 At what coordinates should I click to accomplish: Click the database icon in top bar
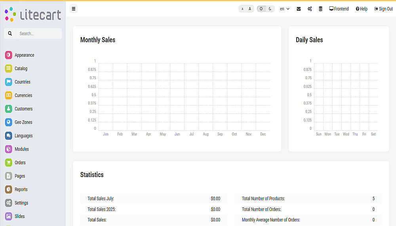coord(320,9)
